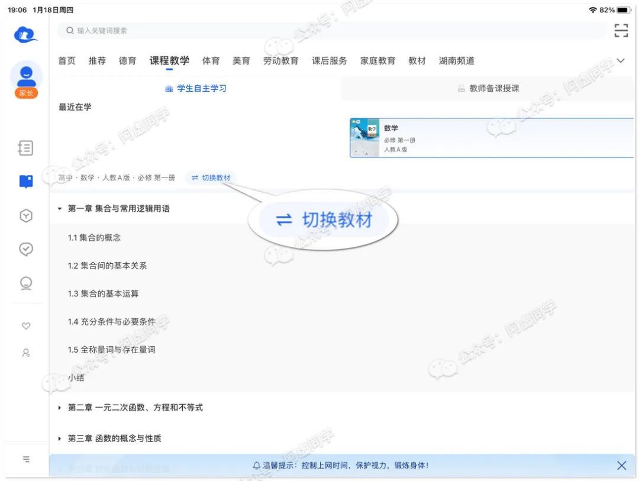
Task: Open section 1.2 集合间的基本关系
Action: pyautogui.click(x=107, y=266)
